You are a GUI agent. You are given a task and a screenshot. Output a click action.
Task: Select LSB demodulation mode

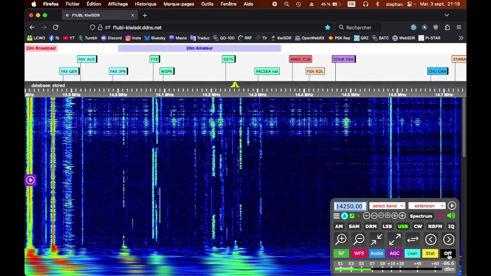[x=387, y=227]
